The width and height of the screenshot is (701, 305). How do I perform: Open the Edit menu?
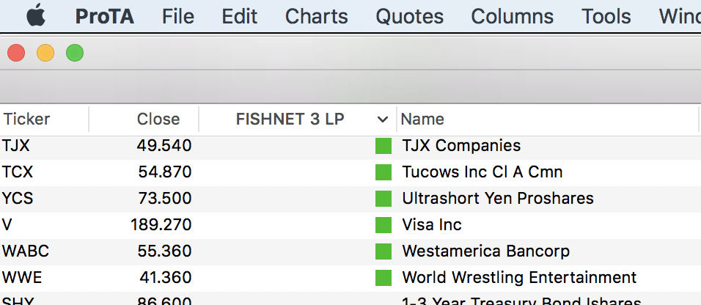240,16
